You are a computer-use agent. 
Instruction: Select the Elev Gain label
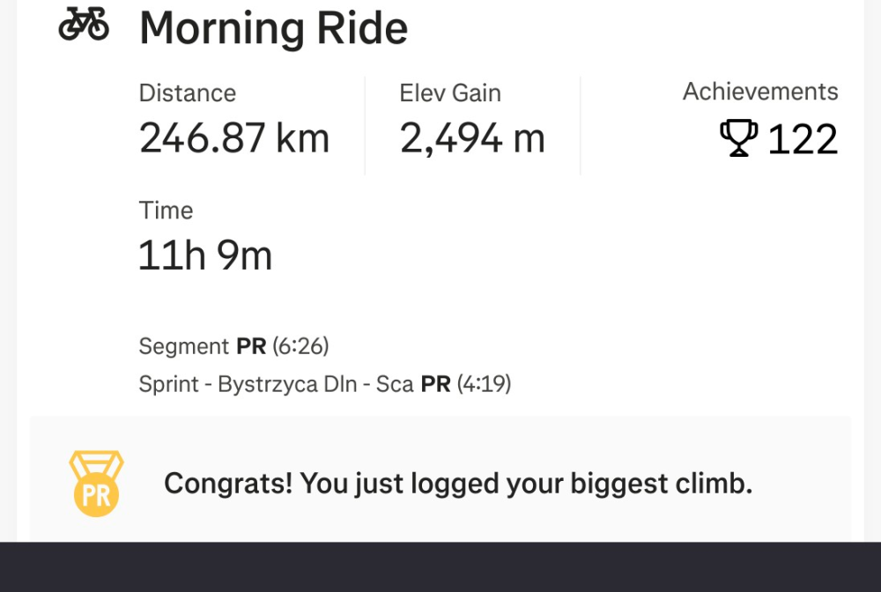tap(450, 93)
